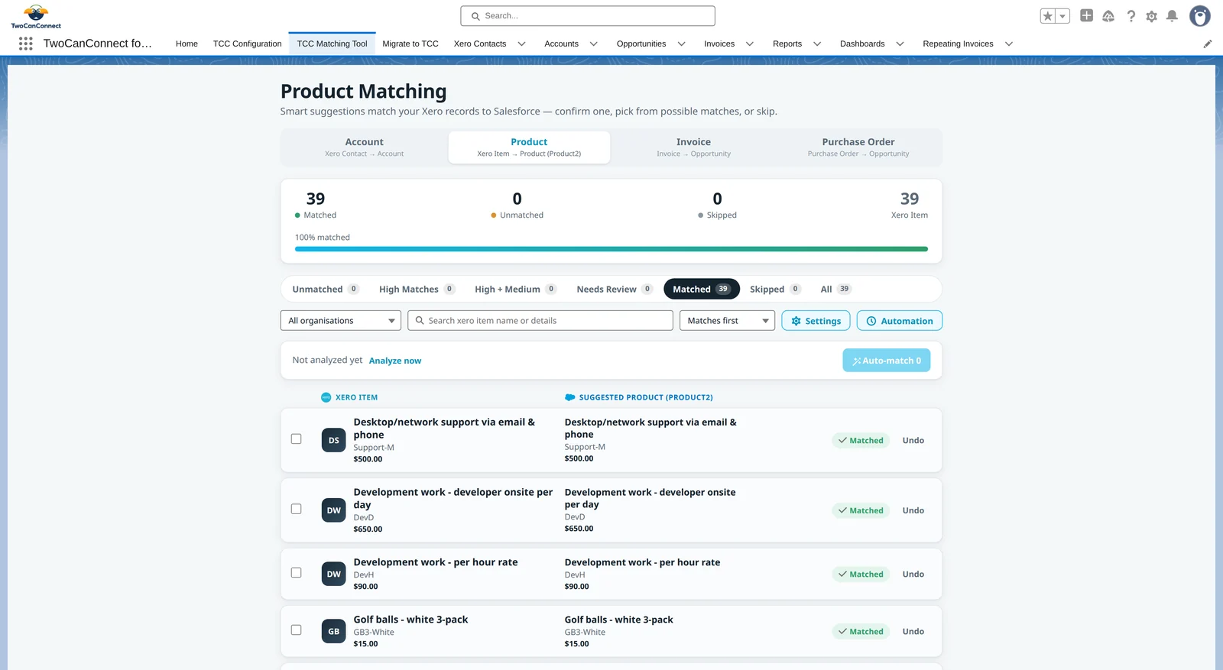Expand the Repeating Invoices nav chevron
1223x670 pixels.
(1009, 44)
